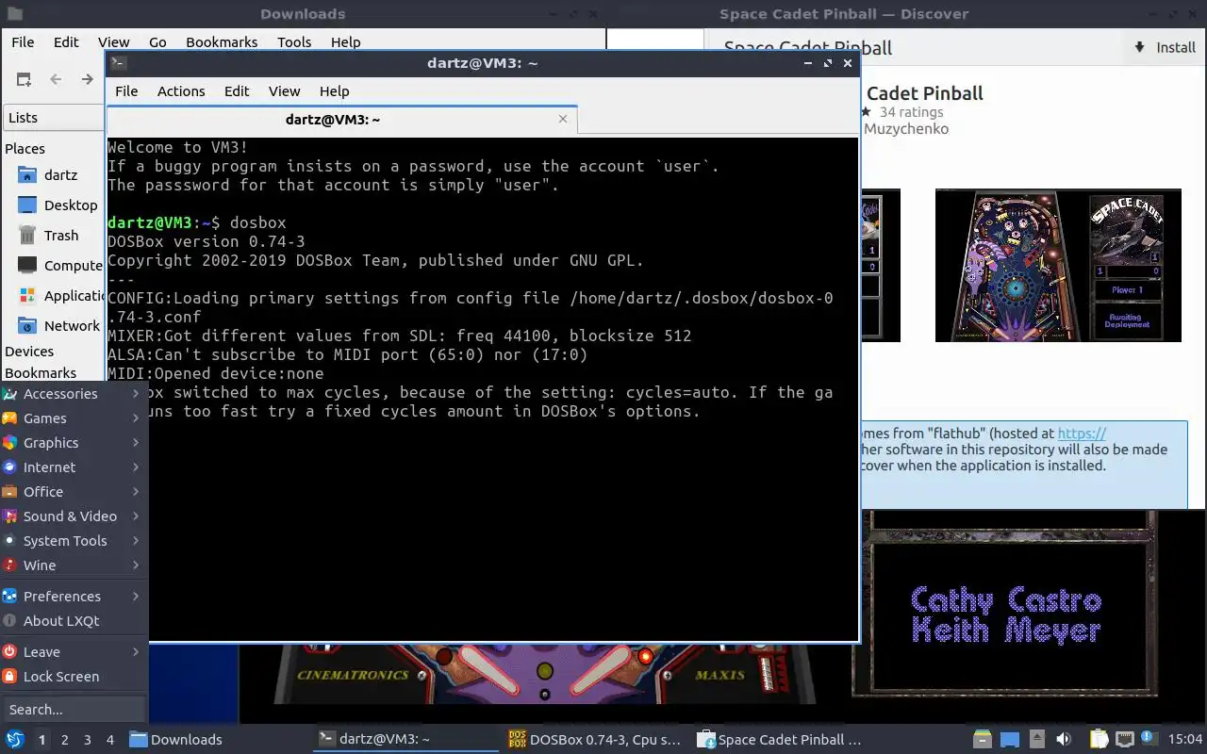1207x754 pixels.
Task: Go forward in Downloads file manager
Action: pyautogui.click(x=87, y=79)
